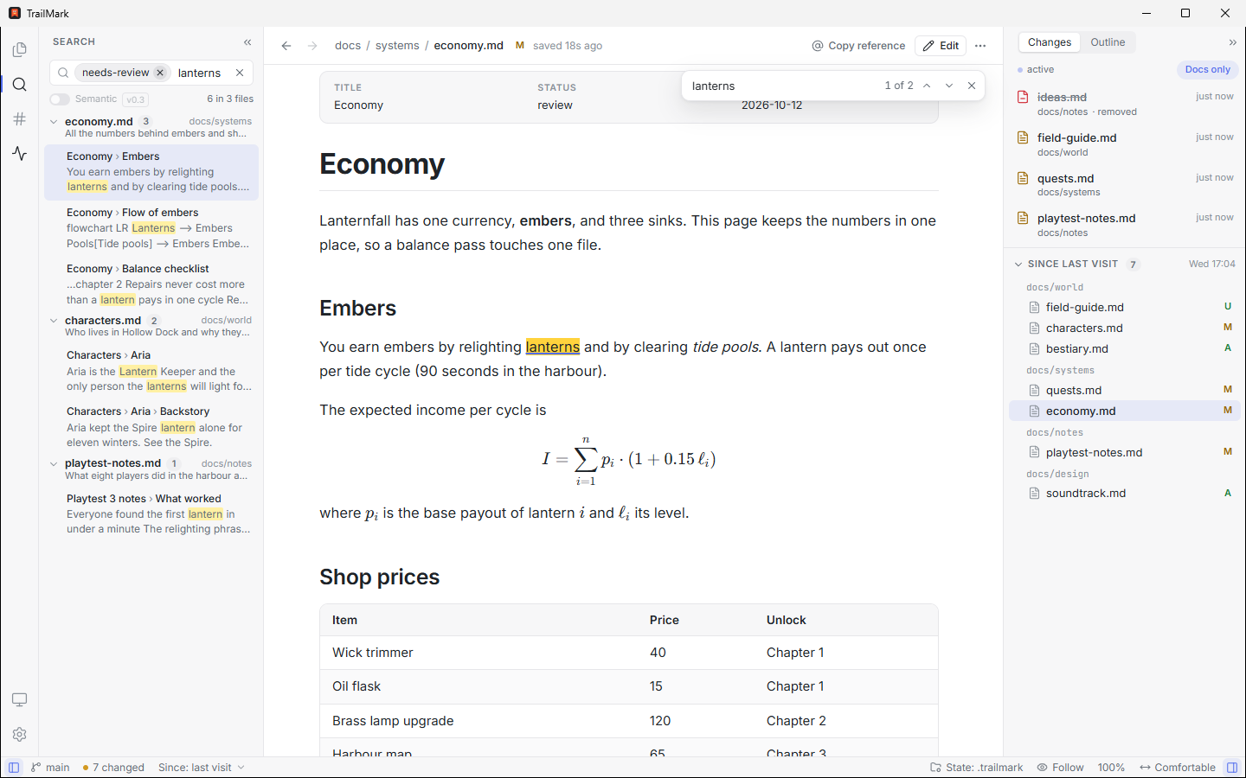Open Settings gear in activity bar
The width and height of the screenshot is (1246, 778).
click(x=19, y=734)
